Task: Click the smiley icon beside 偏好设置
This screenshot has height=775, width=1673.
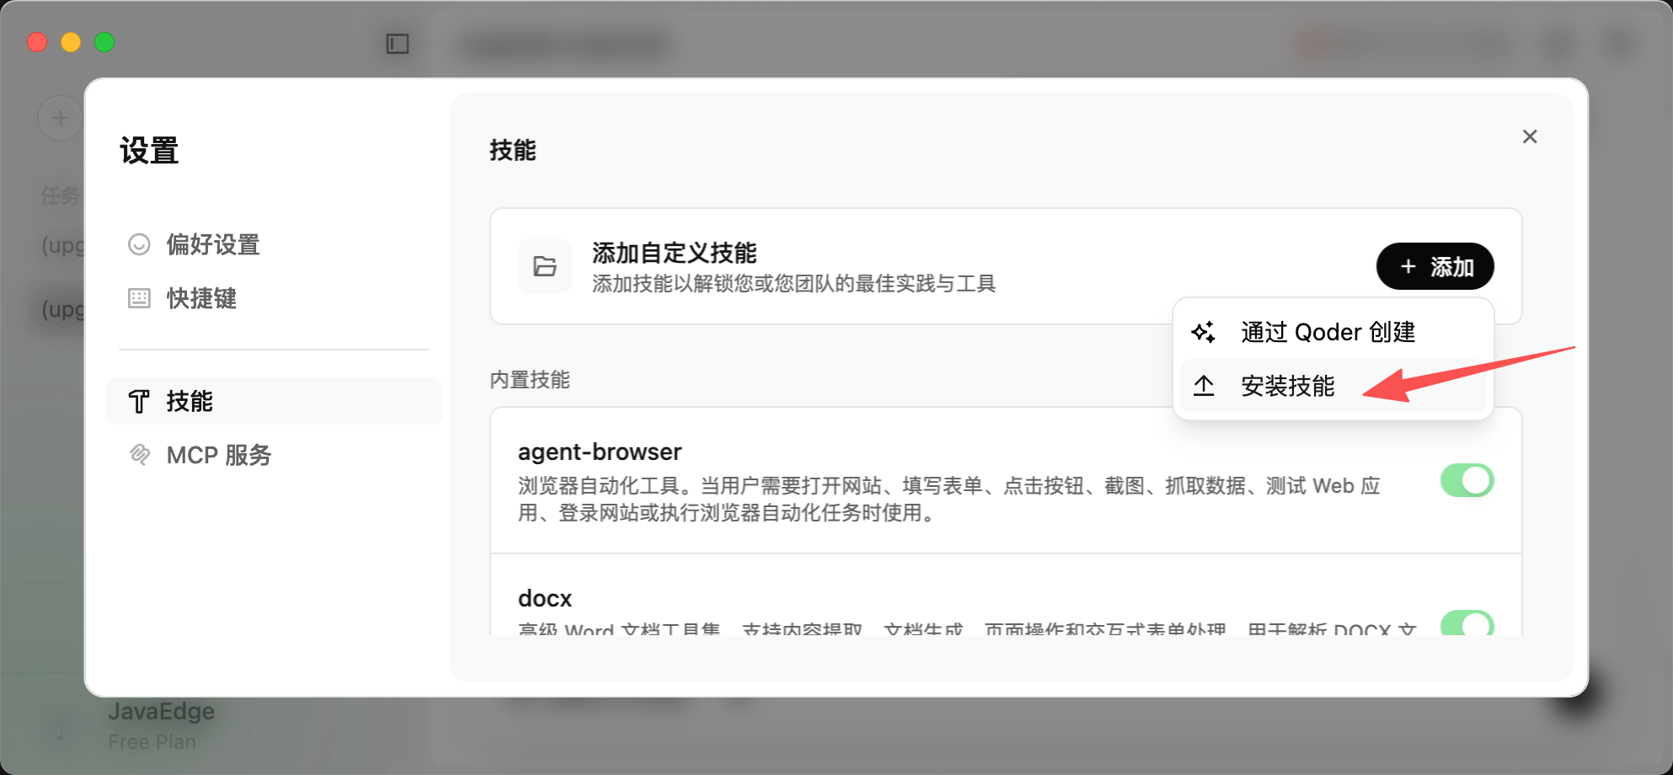Action: coord(139,244)
